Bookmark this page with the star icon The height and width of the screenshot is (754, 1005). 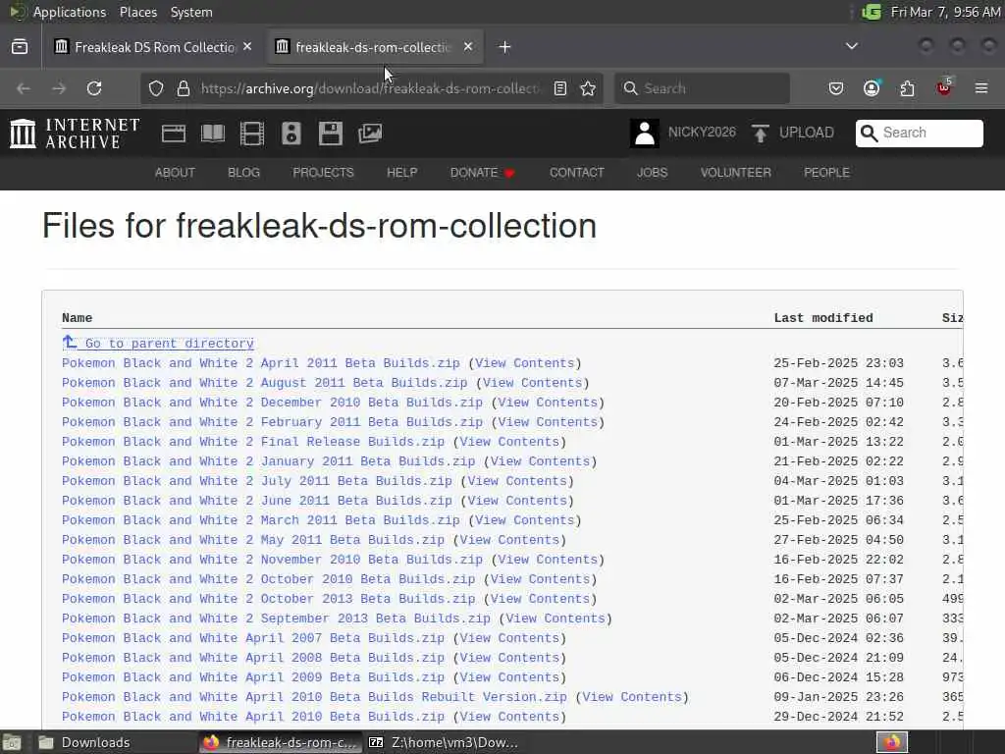click(588, 87)
